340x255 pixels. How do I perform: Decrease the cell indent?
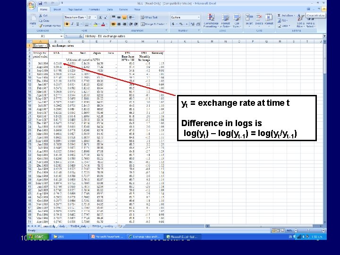130,24
